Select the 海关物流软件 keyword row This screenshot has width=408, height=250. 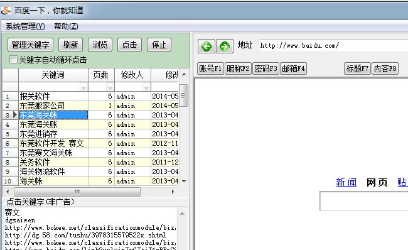point(53,171)
